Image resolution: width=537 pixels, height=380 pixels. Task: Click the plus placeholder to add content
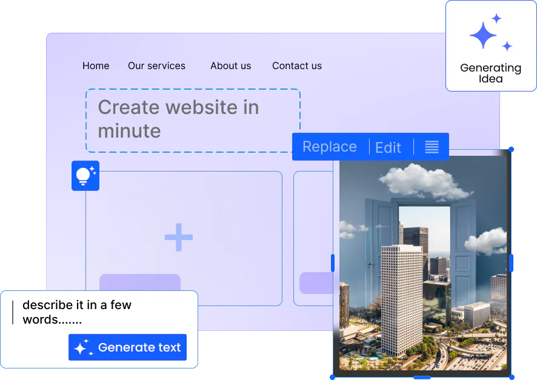tap(179, 238)
